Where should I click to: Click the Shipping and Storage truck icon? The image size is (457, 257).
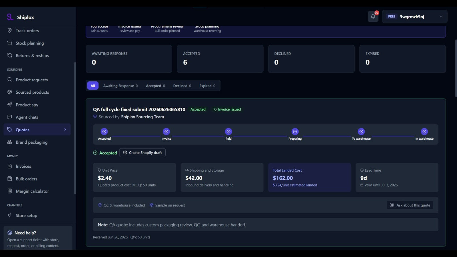coord(187,170)
